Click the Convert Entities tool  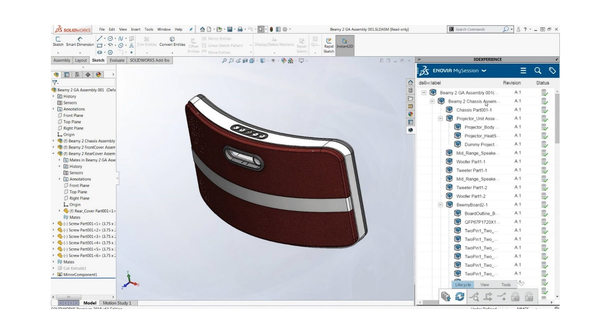pyautogui.click(x=172, y=41)
